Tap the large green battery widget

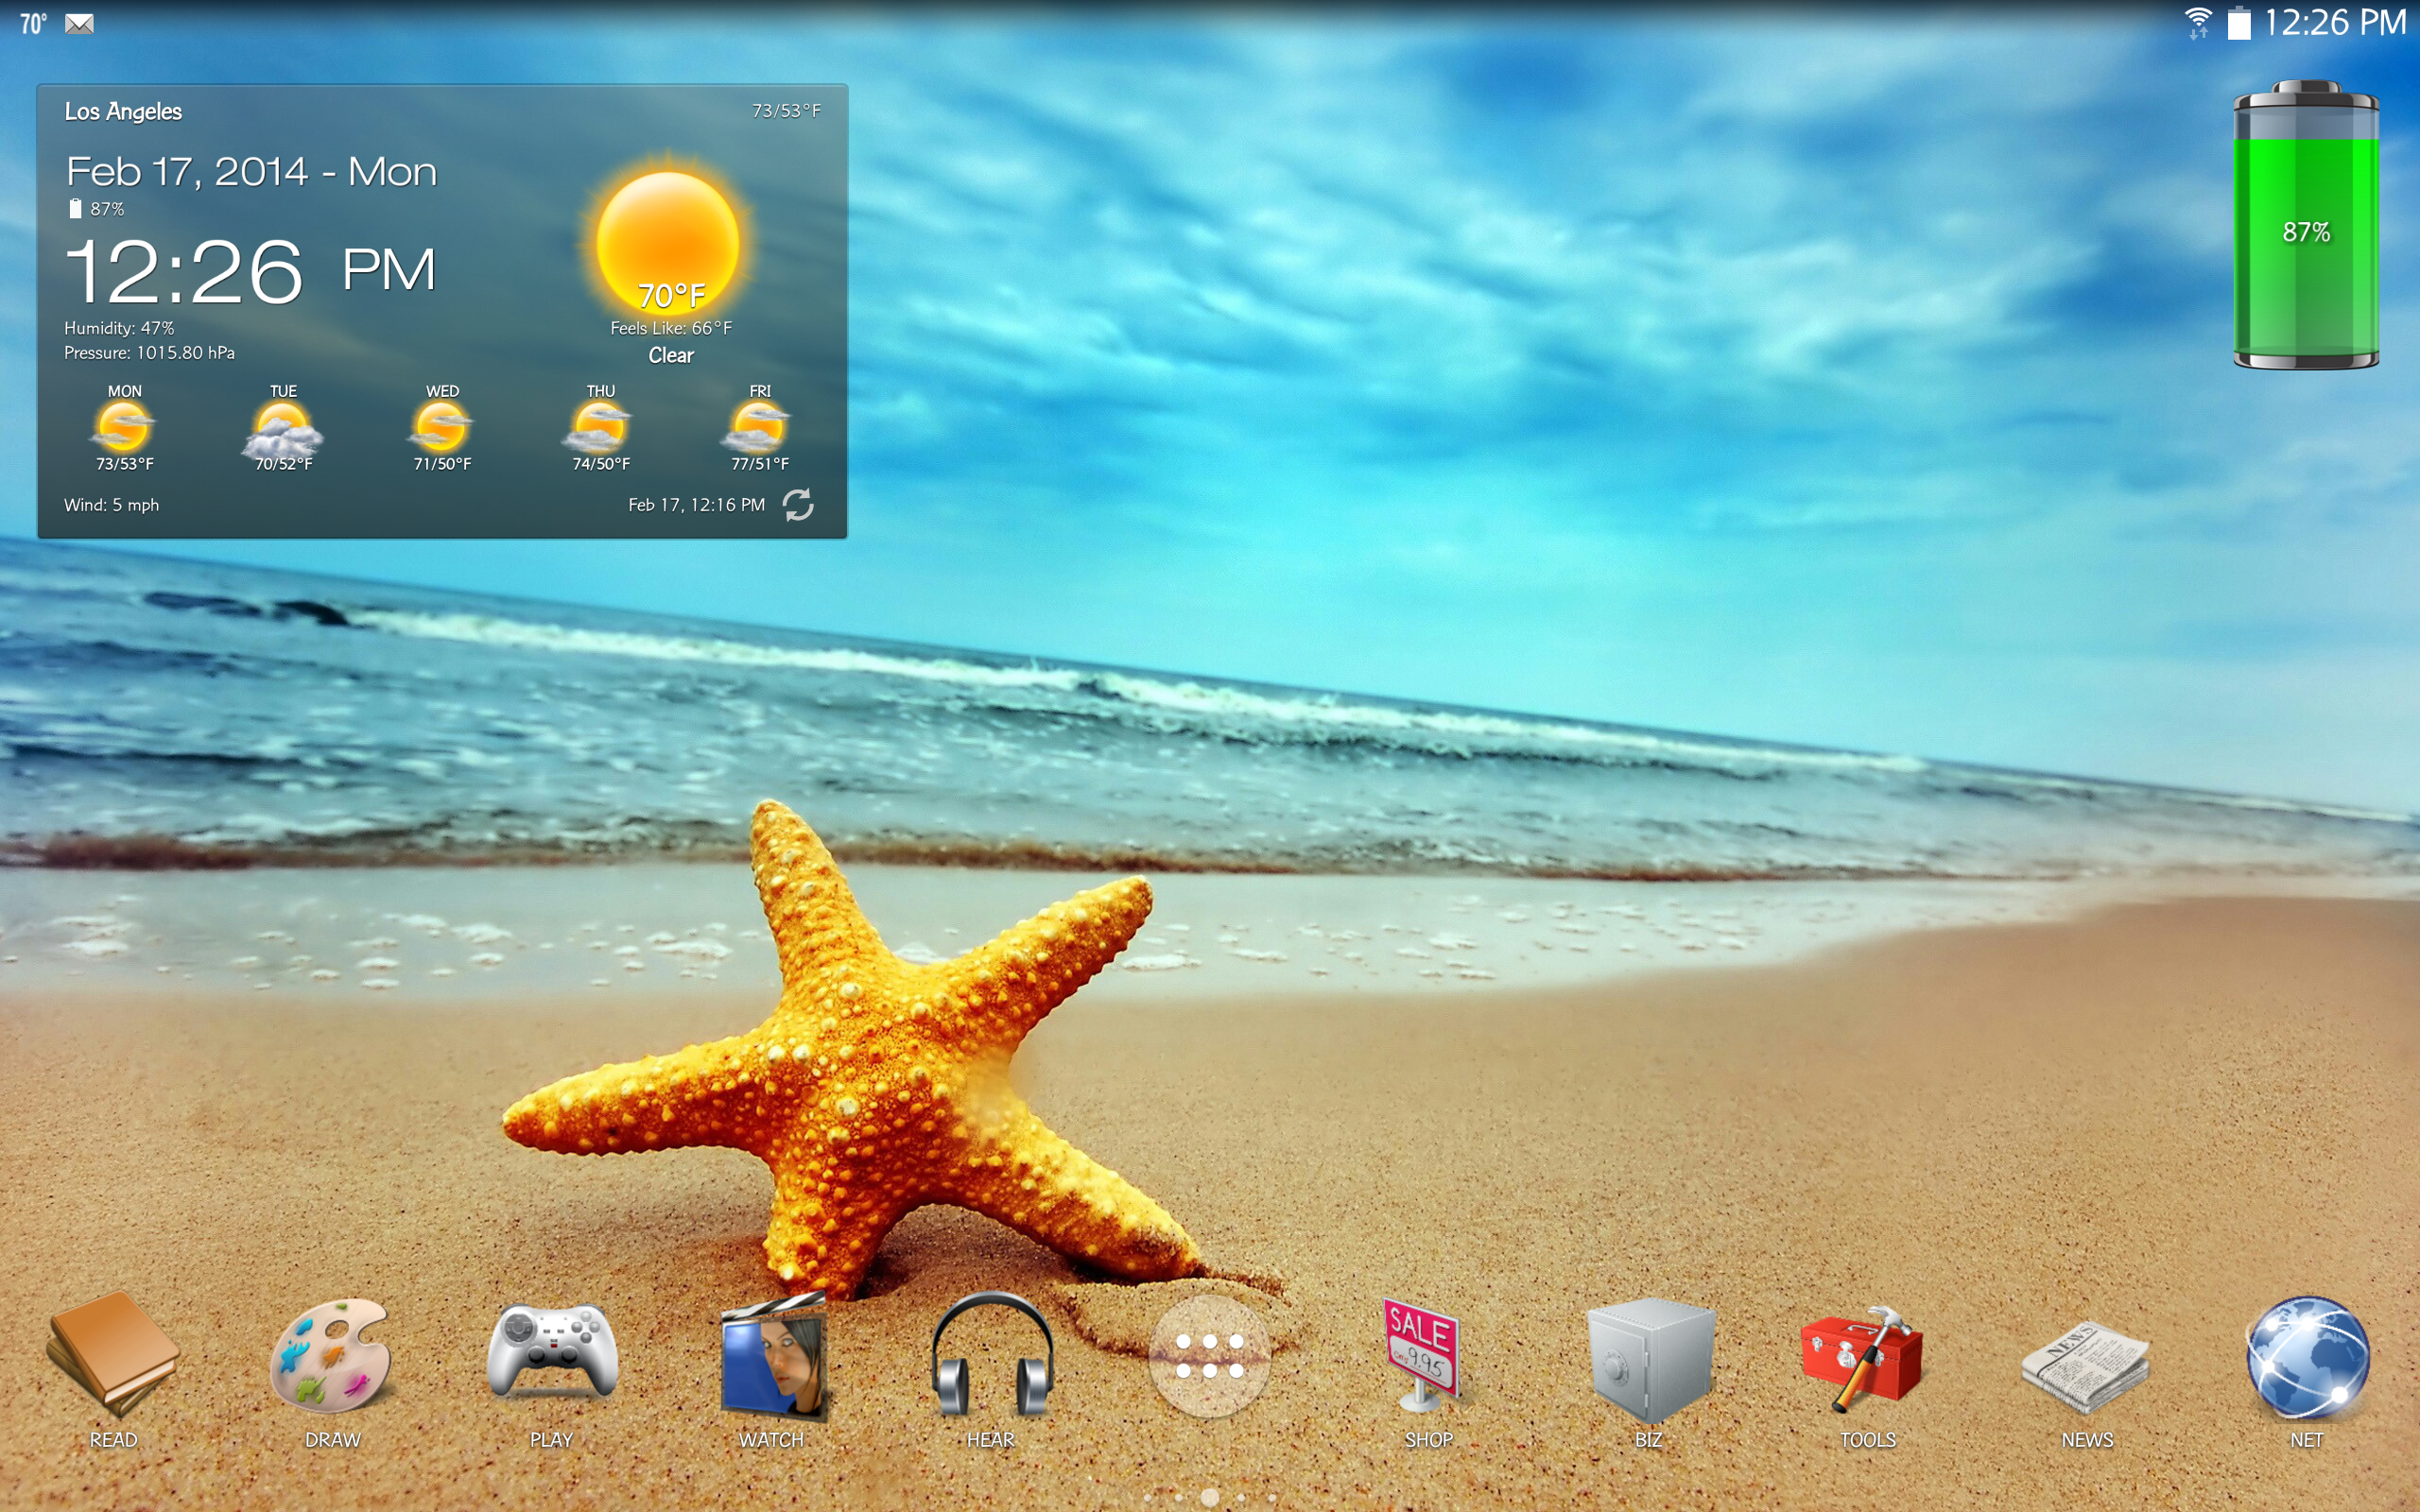[2305, 228]
